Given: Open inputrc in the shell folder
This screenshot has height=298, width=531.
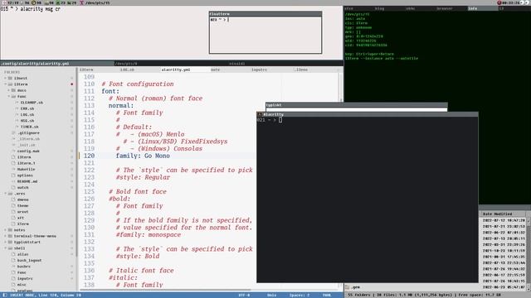Looking at the screenshot, I should [x=25, y=278].
